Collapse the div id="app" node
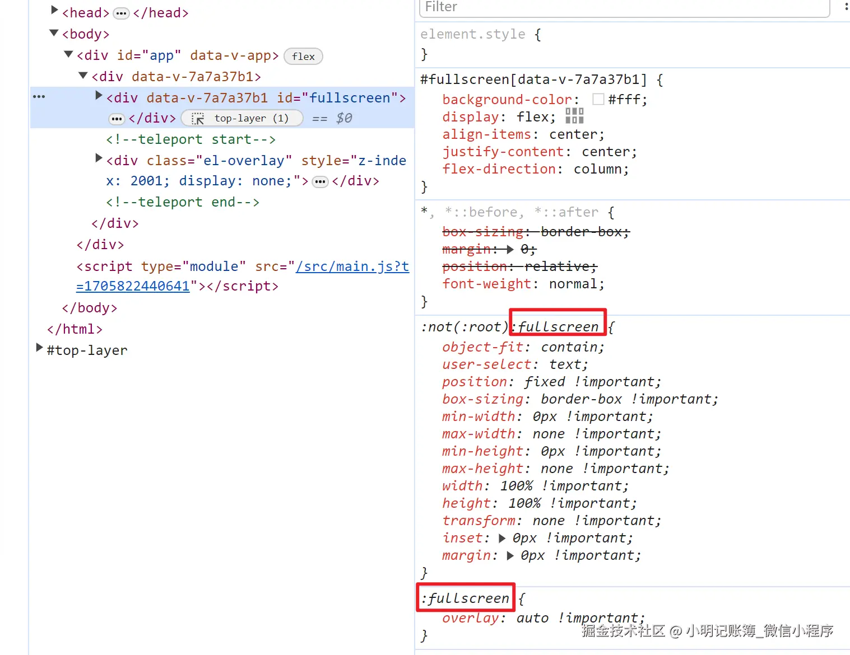 click(x=69, y=54)
